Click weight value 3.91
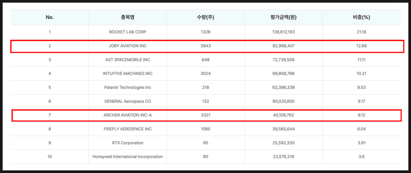Screen dimensions: 411x173 362,143
